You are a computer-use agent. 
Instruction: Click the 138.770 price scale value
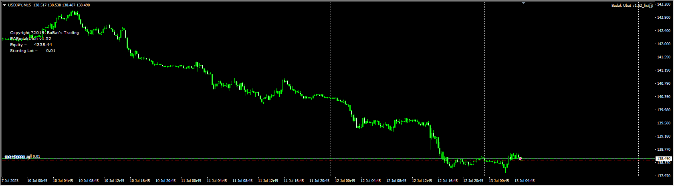[x=664, y=150]
